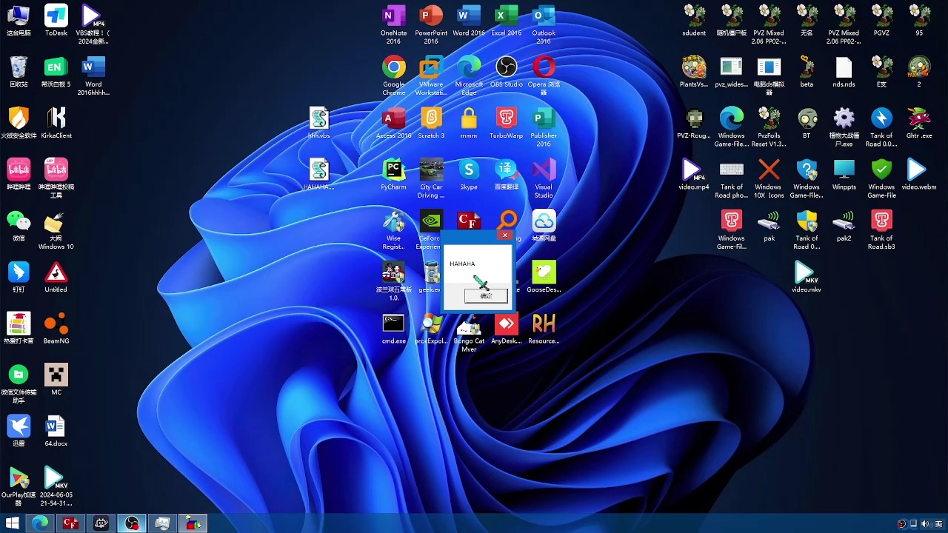Select the WeChat desktop icon
The height and width of the screenshot is (533, 948).
click(19, 225)
